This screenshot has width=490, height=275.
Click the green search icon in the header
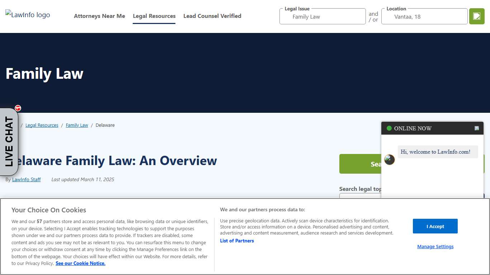(476, 16)
